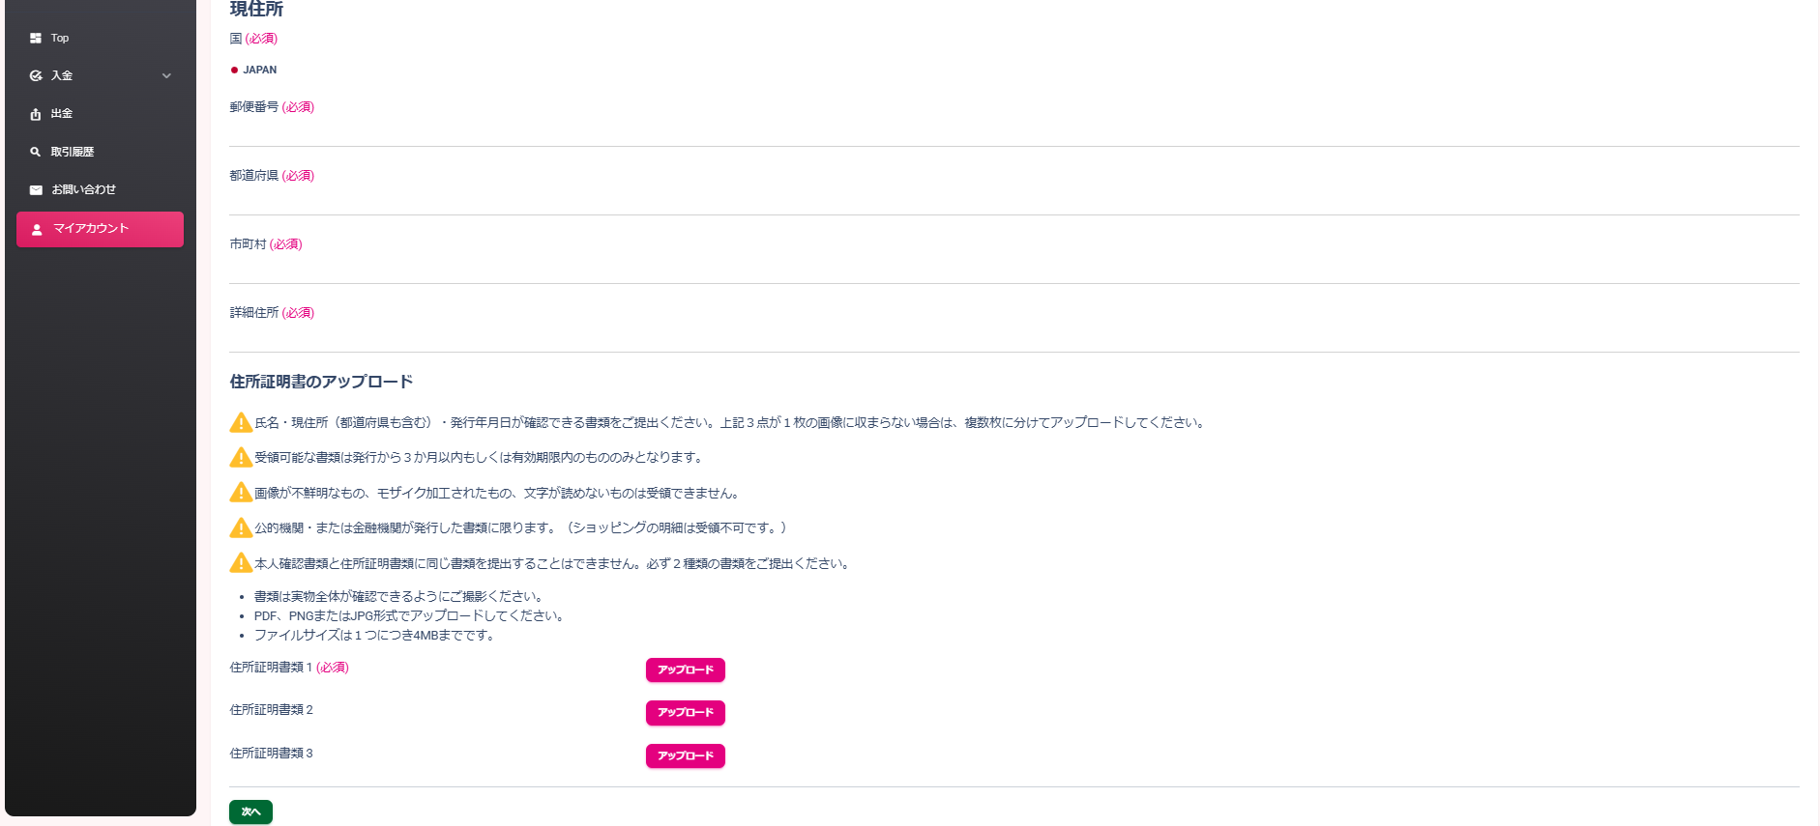This screenshot has width=1820, height=826.
Task: Expand the 入金 submenu chevron
Action: click(x=166, y=75)
